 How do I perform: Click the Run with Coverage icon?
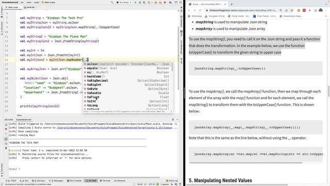coord(144,2)
